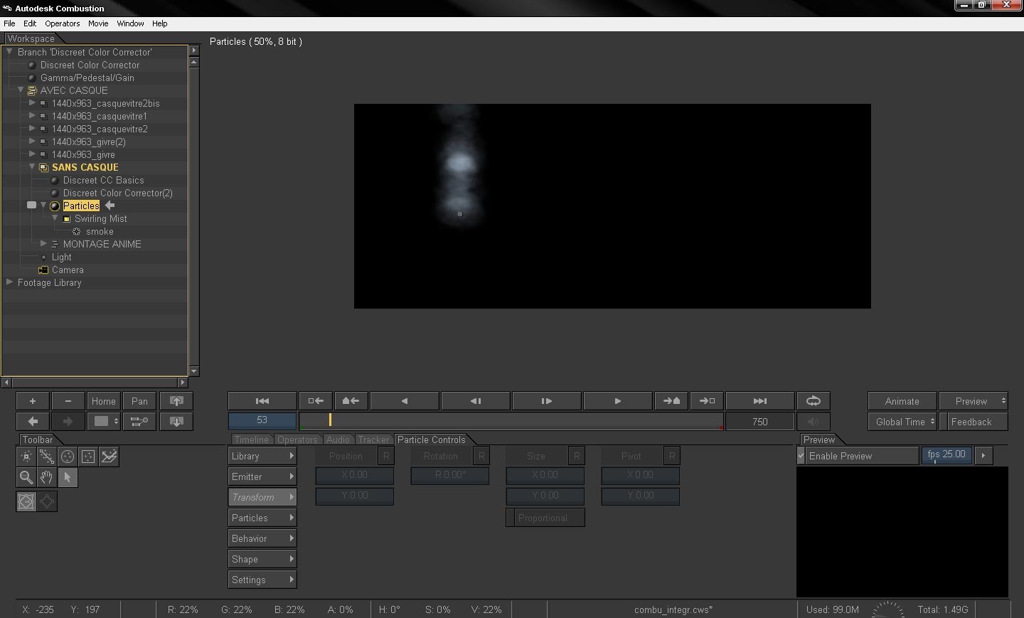1024x618 pixels.
Task: Select the magnifying glass zoom tool
Action: tap(26, 477)
